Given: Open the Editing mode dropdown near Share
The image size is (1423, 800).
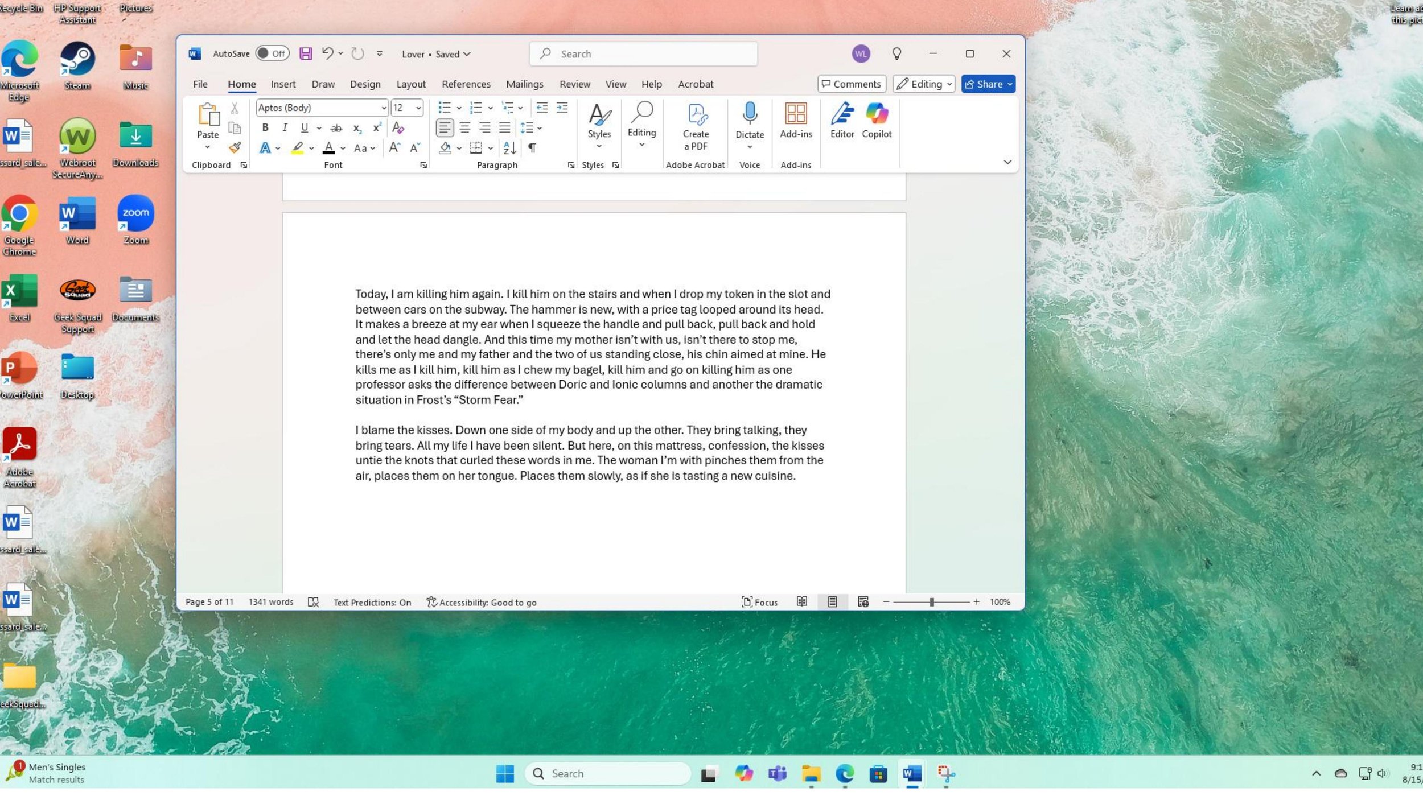Looking at the screenshot, I should tap(923, 84).
